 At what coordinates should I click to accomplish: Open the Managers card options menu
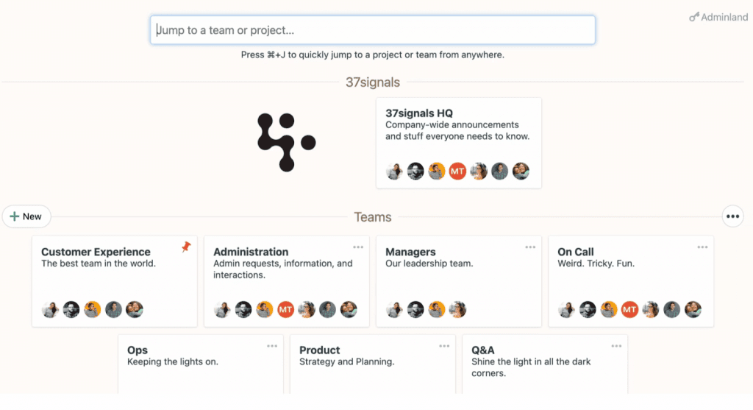pyautogui.click(x=530, y=247)
